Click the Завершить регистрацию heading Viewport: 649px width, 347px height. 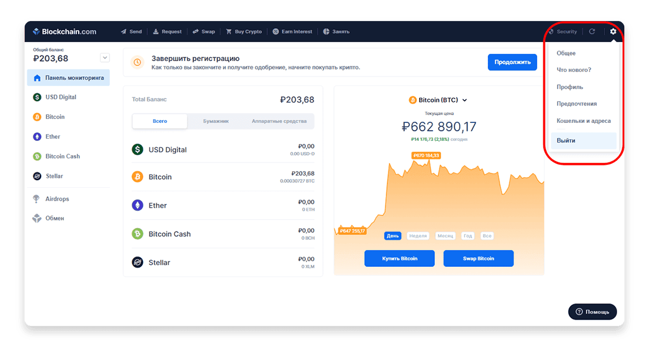pyautogui.click(x=195, y=59)
